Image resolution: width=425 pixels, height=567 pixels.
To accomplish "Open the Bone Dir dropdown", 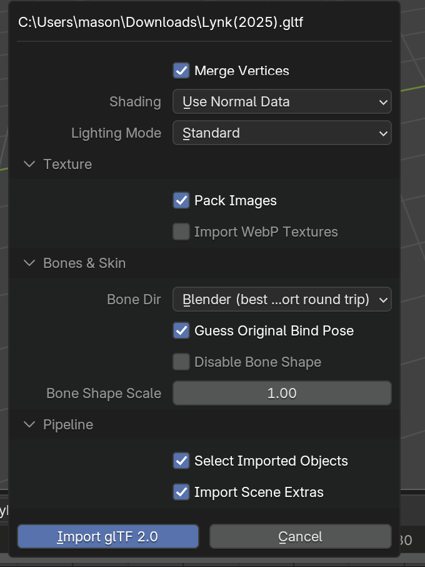I will [x=281, y=299].
